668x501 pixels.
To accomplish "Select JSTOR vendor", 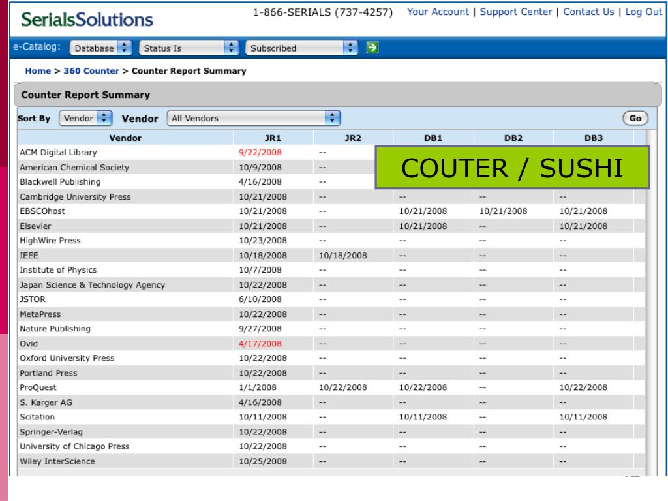I will 33,299.
